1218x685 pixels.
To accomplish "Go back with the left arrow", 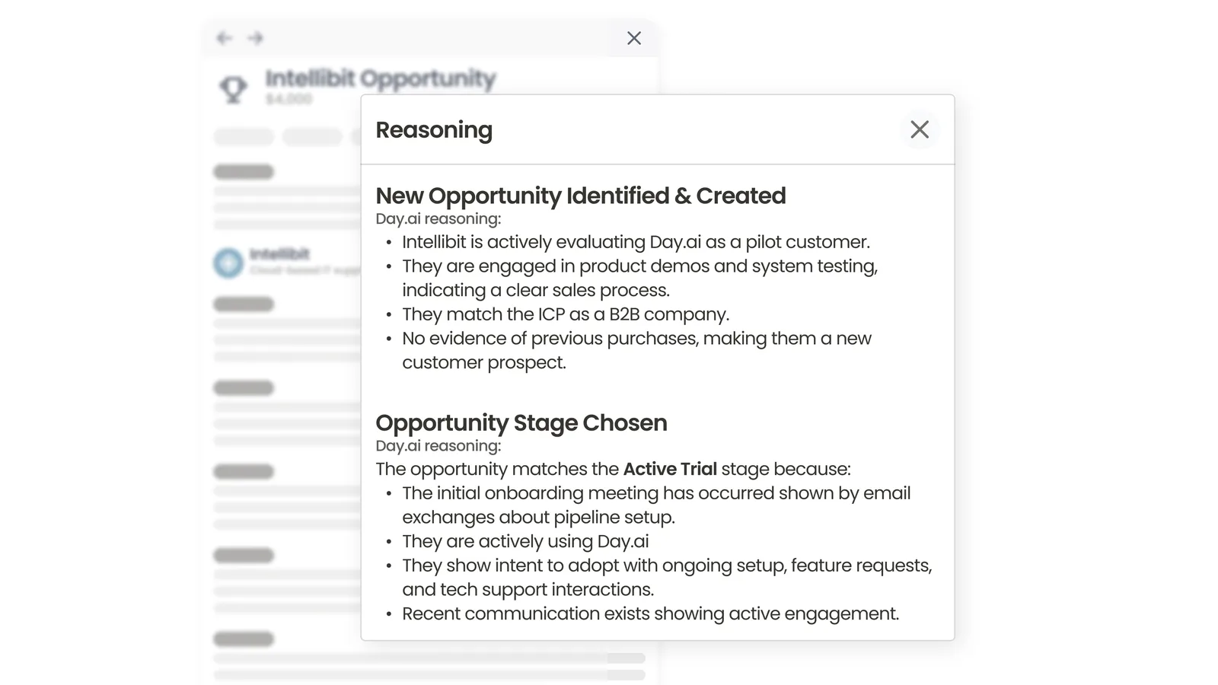I will pos(224,38).
